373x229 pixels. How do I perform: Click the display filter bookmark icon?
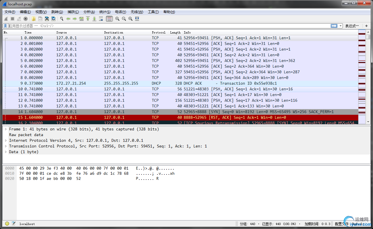(5, 26)
